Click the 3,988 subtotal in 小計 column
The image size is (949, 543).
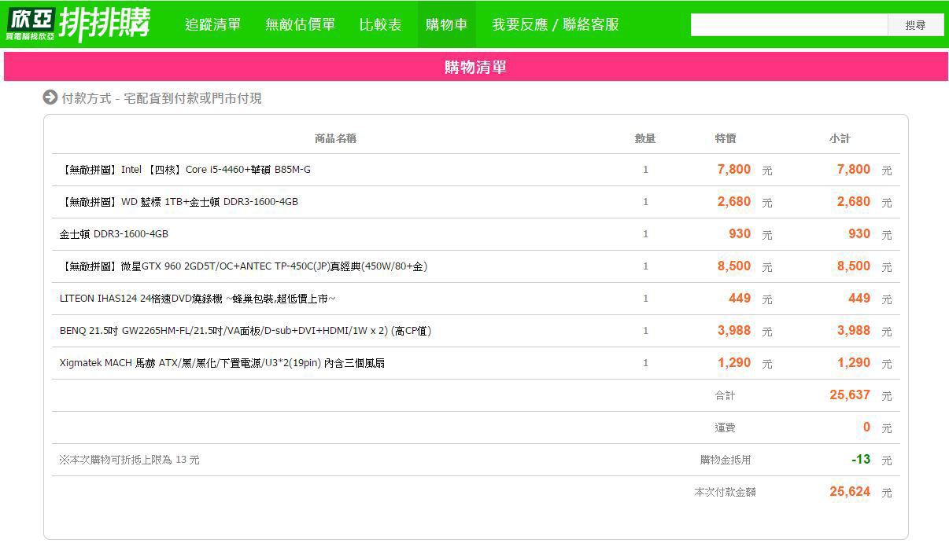point(854,330)
